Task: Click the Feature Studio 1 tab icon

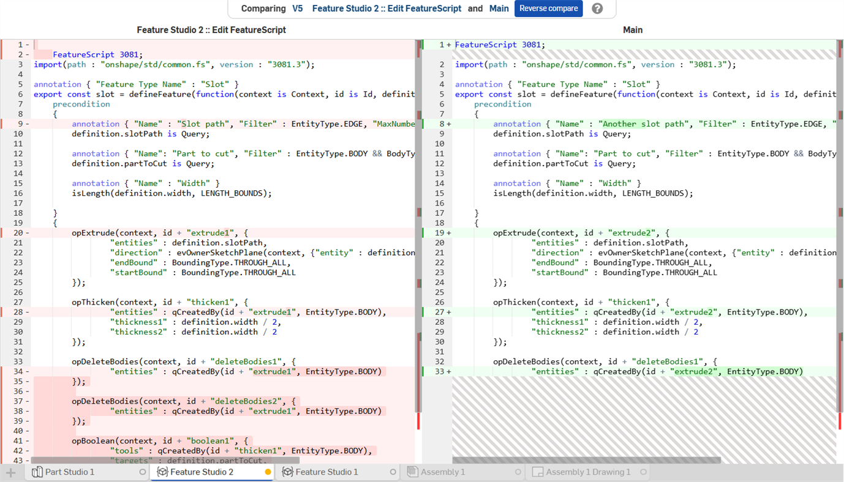Action: click(x=288, y=472)
